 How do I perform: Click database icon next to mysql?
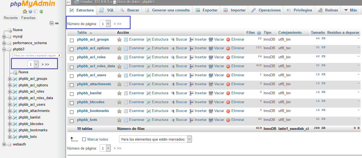coord(10,37)
